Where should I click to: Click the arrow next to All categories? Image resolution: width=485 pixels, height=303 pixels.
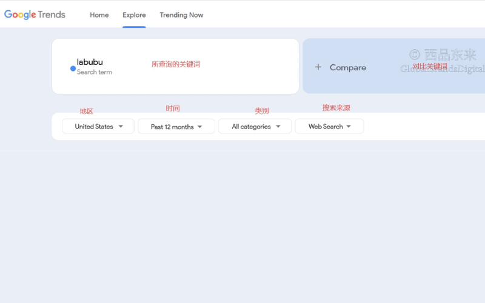(278, 127)
